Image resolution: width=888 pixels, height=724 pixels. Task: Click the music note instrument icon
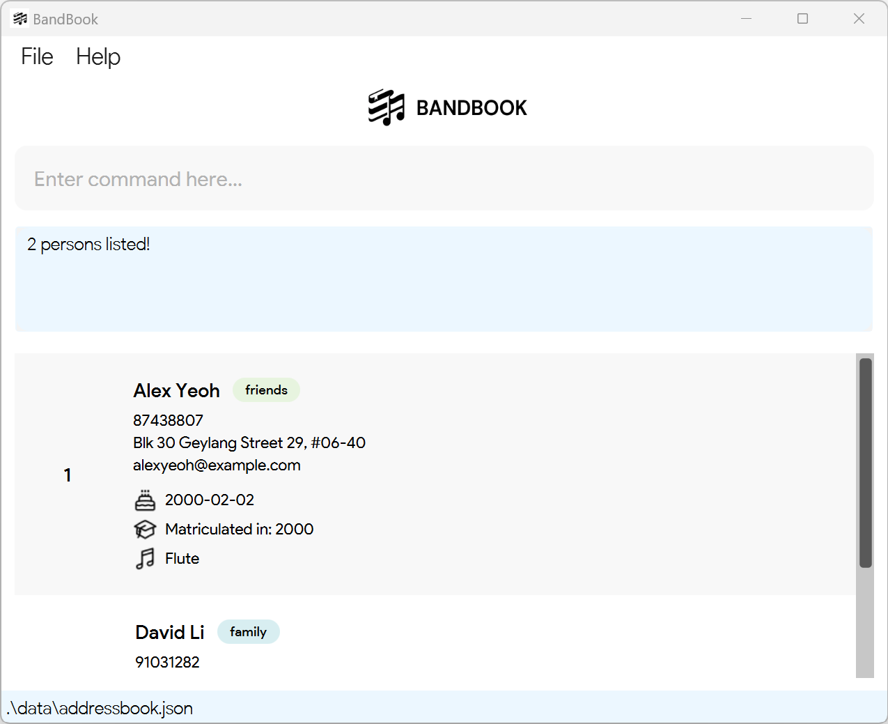pos(145,559)
